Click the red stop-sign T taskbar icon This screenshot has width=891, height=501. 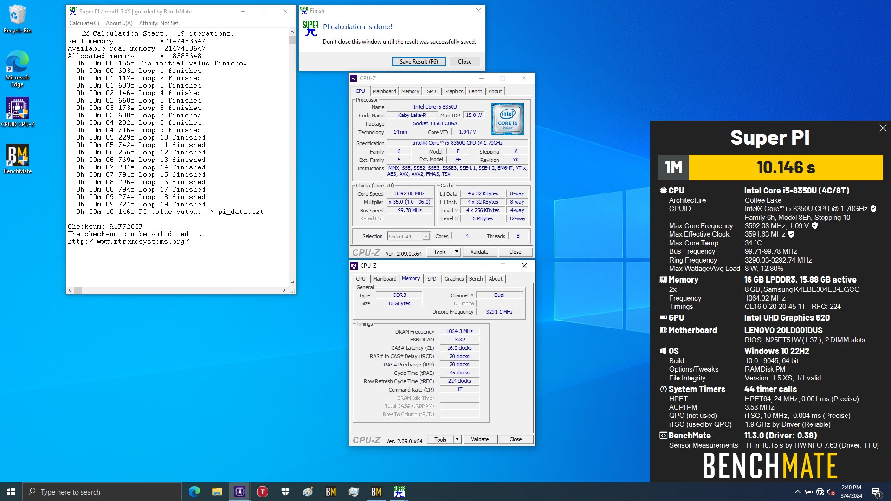click(x=263, y=492)
